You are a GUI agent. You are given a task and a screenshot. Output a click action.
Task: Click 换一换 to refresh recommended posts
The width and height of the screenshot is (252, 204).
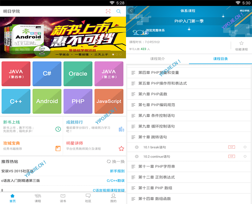click(x=118, y=162)
